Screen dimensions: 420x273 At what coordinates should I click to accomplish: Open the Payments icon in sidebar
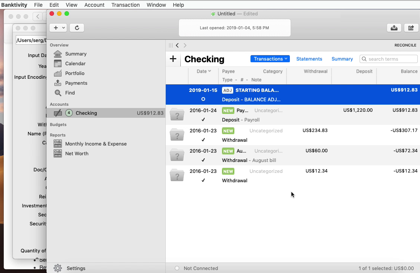click(x=58, y=83)
